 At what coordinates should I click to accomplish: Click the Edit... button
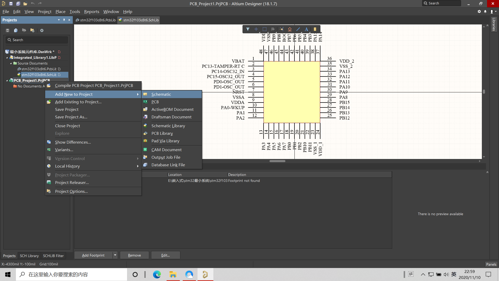pos(165,255)
